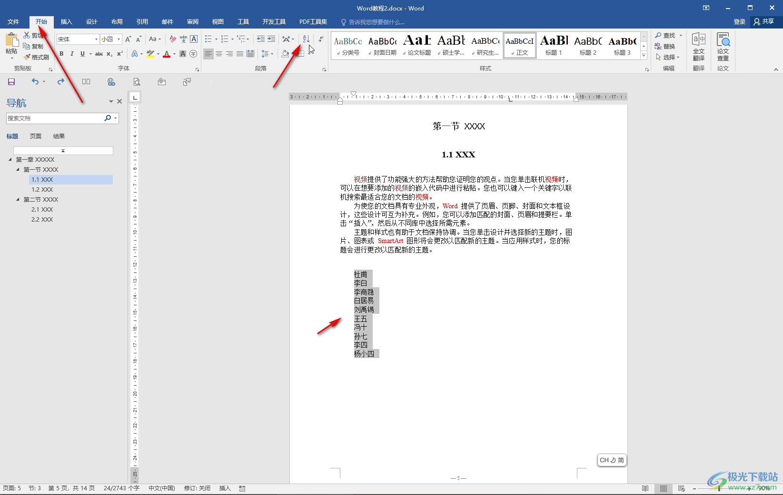Toggle justify text alignment

(x=240, y=54)
